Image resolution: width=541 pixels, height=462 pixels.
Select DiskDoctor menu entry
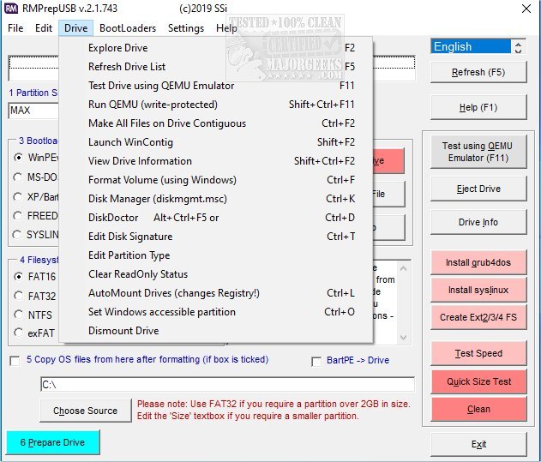click(x=216, y=218)
